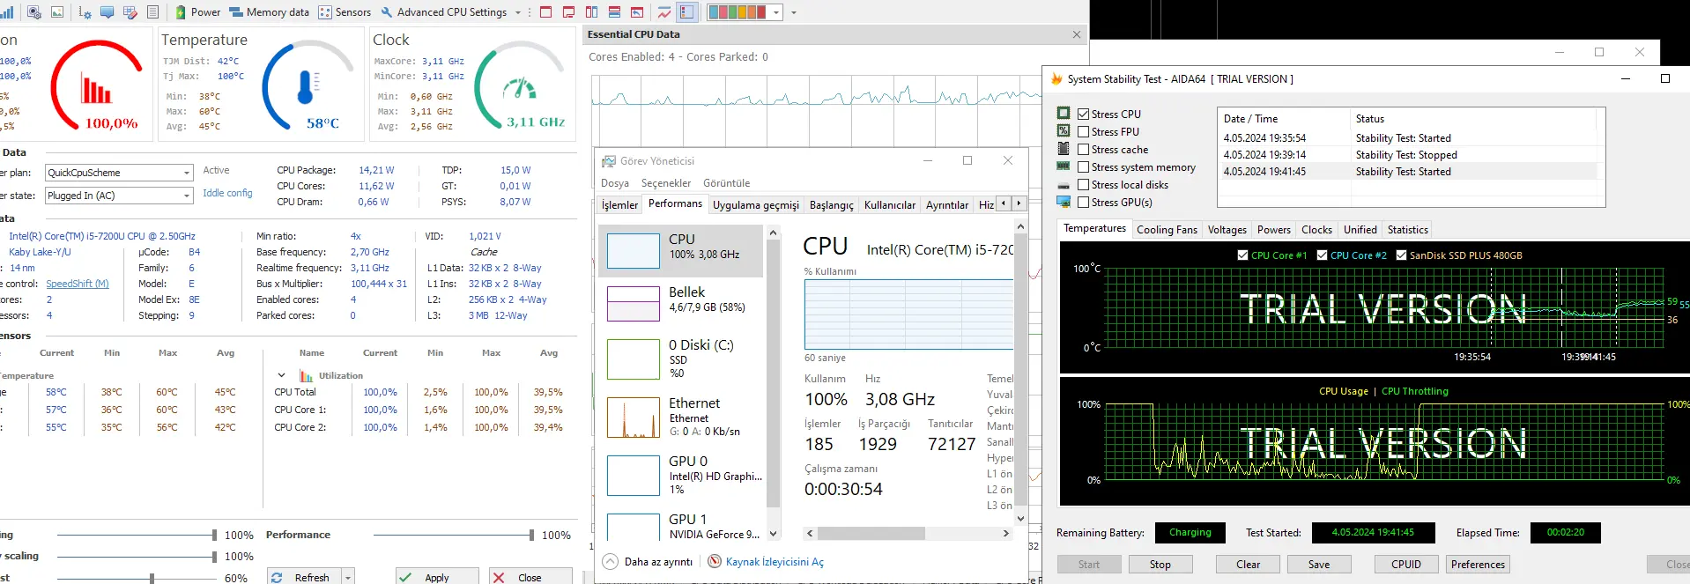
Task: Open Sensors panel from the toolbar
Action: tap(345, 12)
